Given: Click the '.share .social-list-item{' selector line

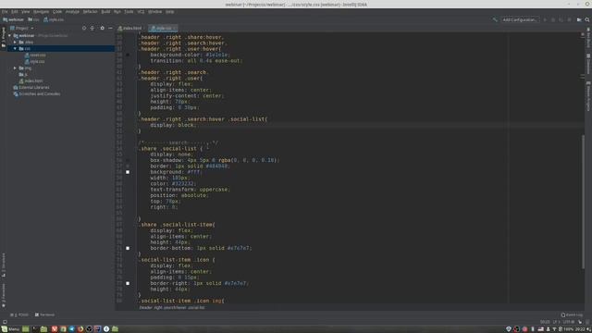Looking at the screenshot, I should point(177,225).
